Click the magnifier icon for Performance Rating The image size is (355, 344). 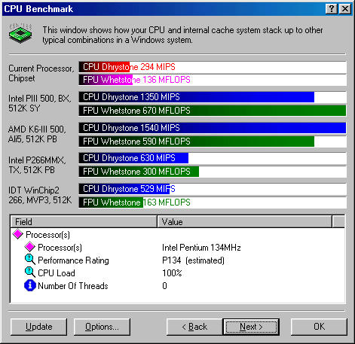pyautogui.click(x=30, y=260)
